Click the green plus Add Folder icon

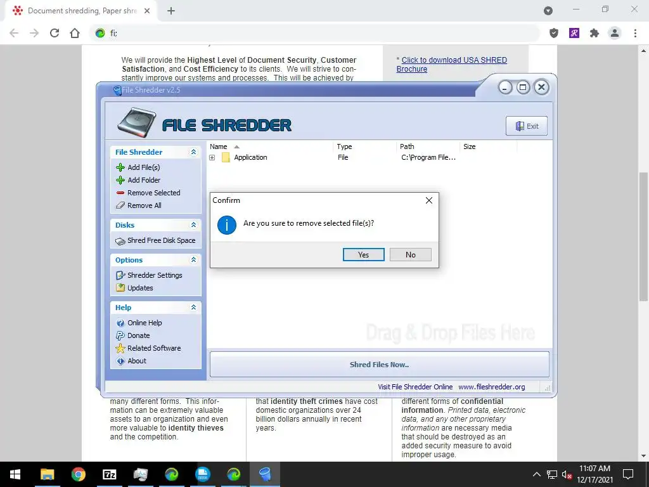[x=120, y=180]
